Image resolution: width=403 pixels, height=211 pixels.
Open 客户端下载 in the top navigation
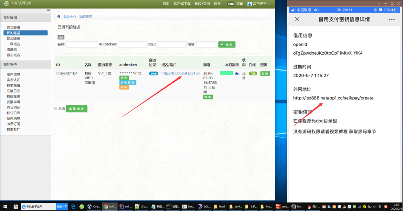[x=182, y=4]
